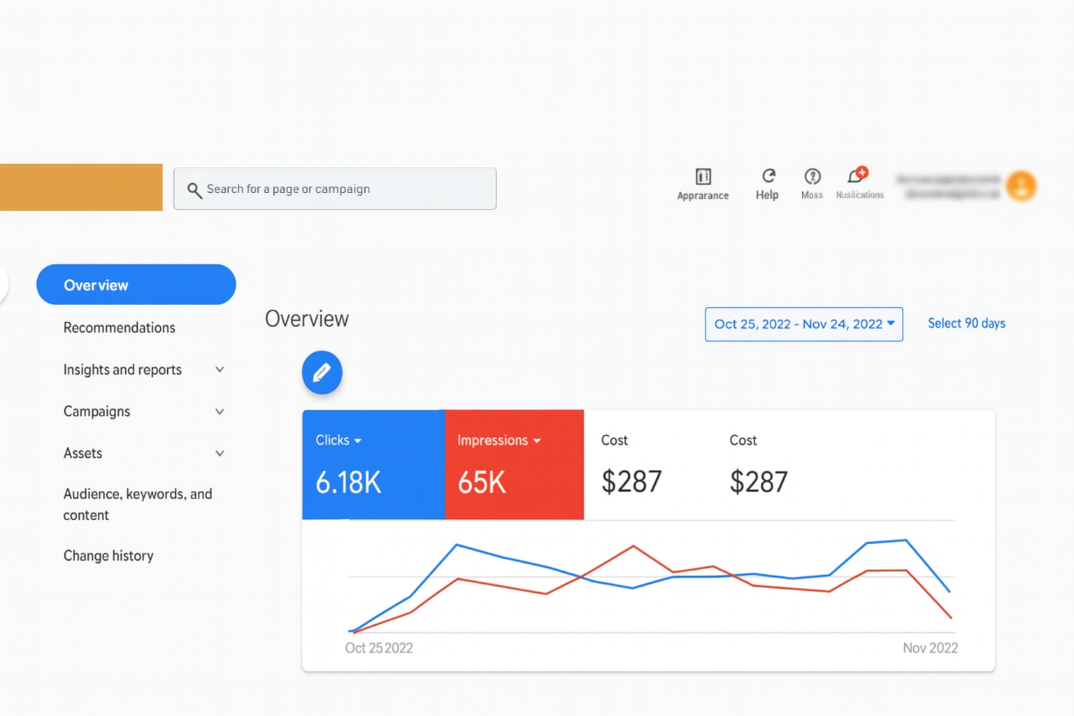Expand the Campaigns section chevron
1074x716 pixels.
(x=220, y=412)
